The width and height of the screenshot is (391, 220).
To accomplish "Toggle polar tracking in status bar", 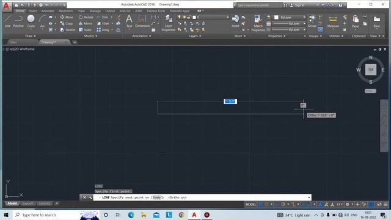I will point(283,204).
